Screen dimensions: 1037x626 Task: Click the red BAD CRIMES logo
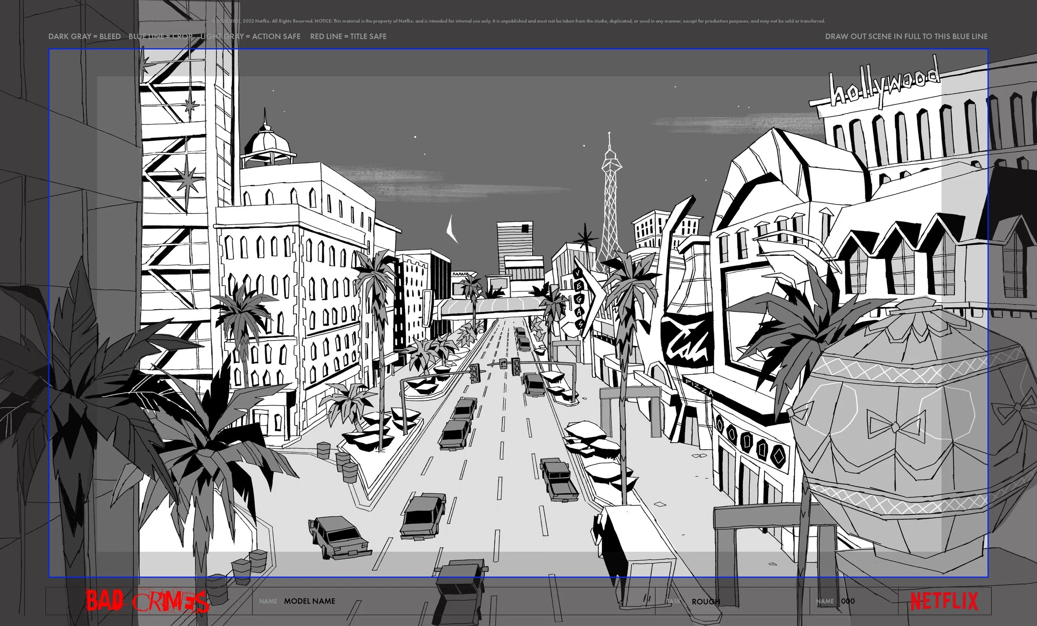(x=147, y=601)
